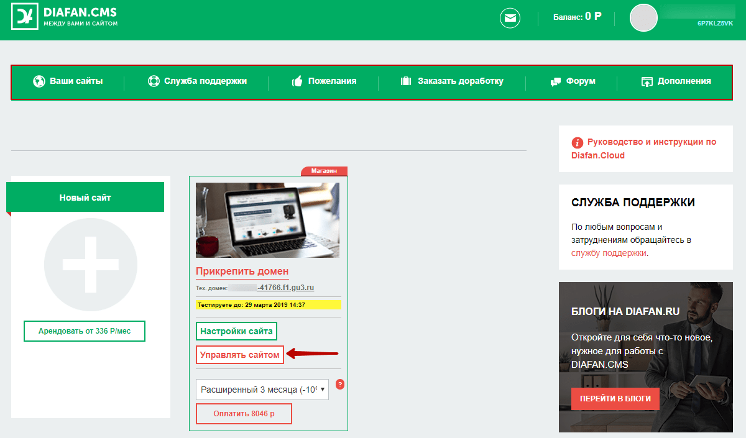
Task: Click the thumbs-up icon beside Пожелания
Action: (297, 81)
